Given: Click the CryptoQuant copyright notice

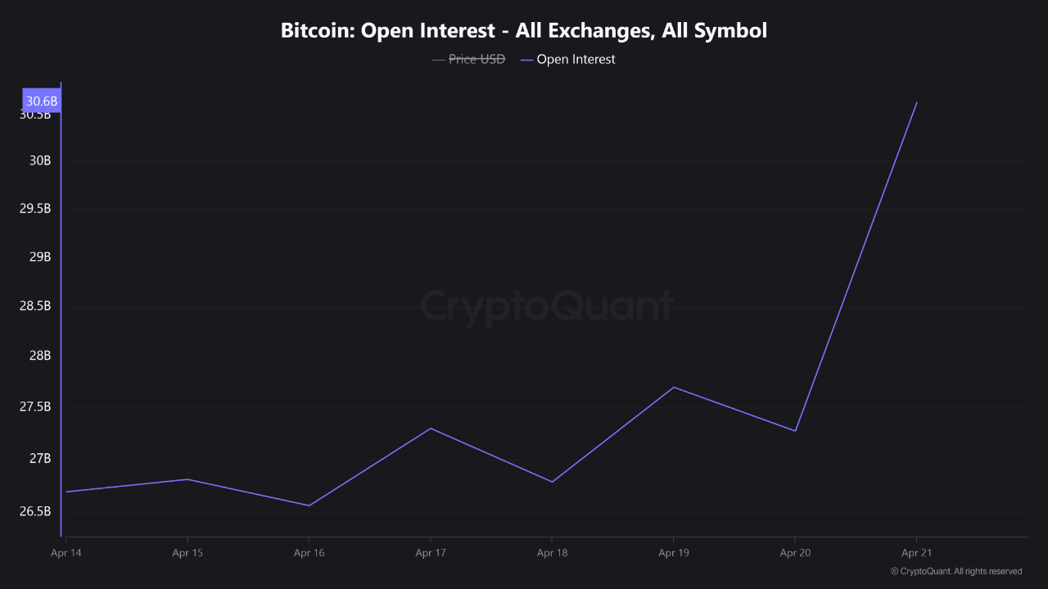Looking at the screenshot, I should coord(956,571).
